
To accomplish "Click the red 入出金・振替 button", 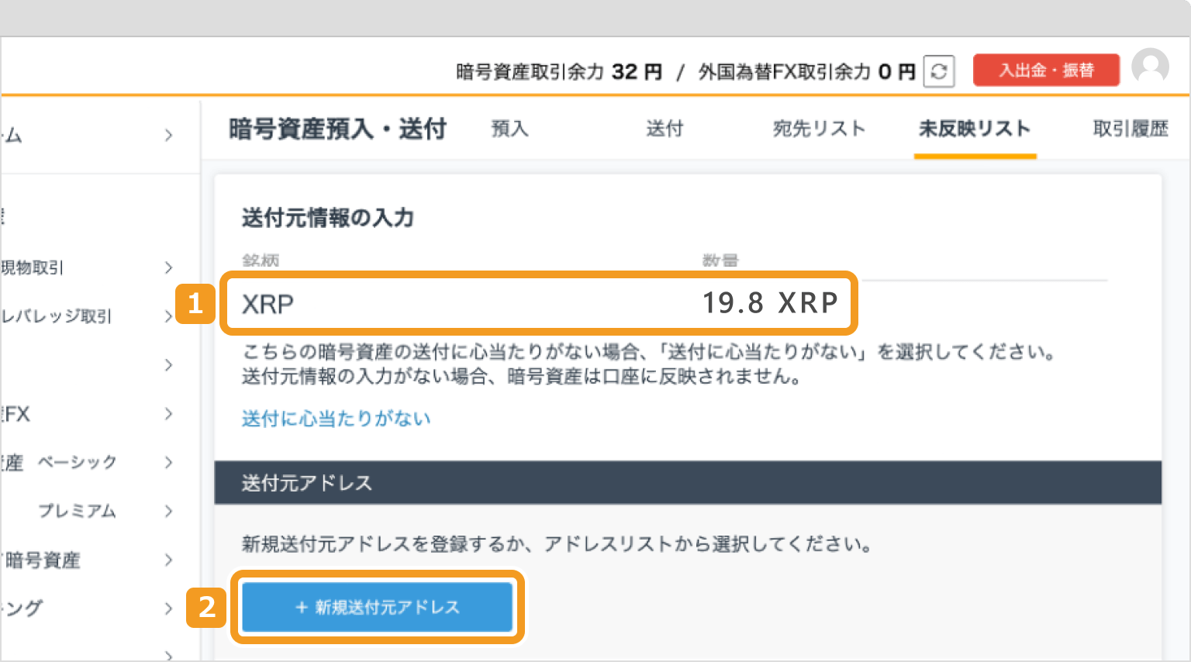I will 1046,69.
